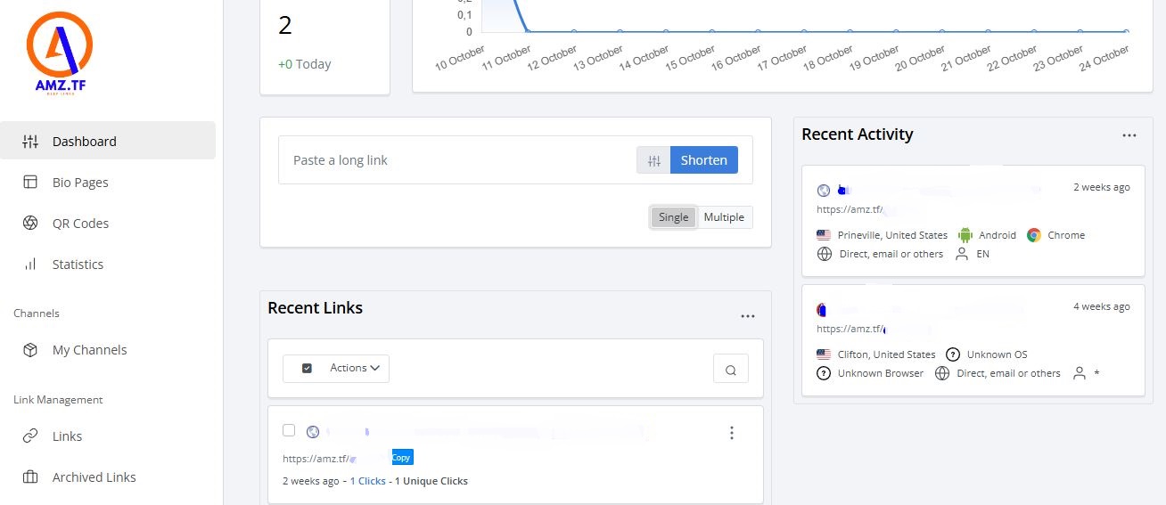Open advanced link options sliders button

(653, 160)
